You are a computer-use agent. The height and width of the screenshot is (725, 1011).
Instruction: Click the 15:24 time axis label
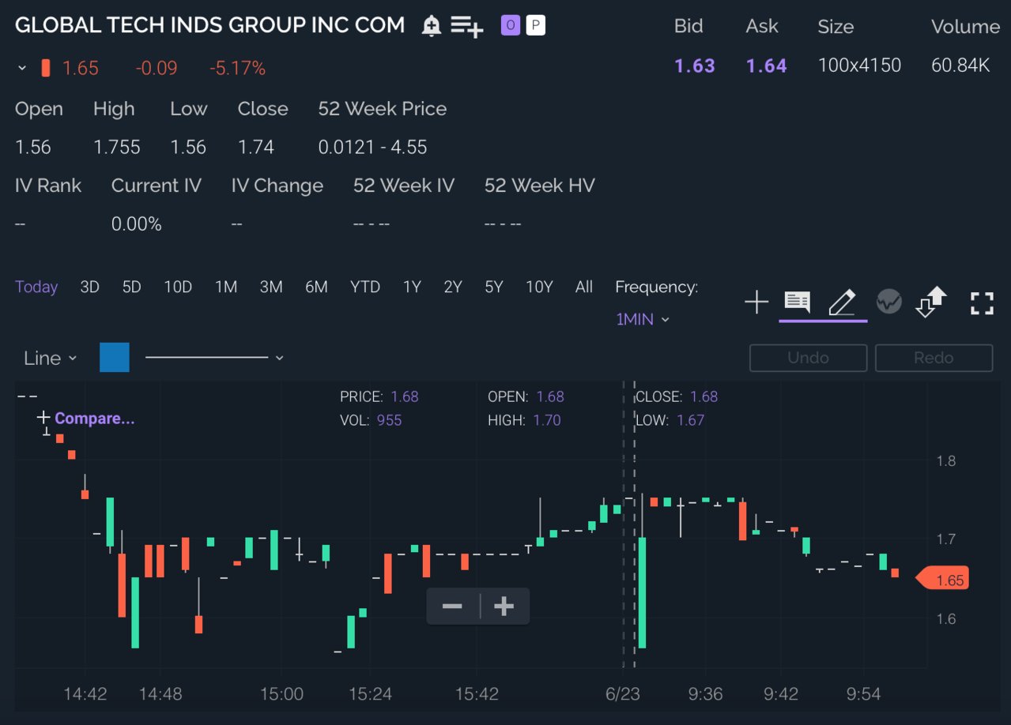coord(370,694)
